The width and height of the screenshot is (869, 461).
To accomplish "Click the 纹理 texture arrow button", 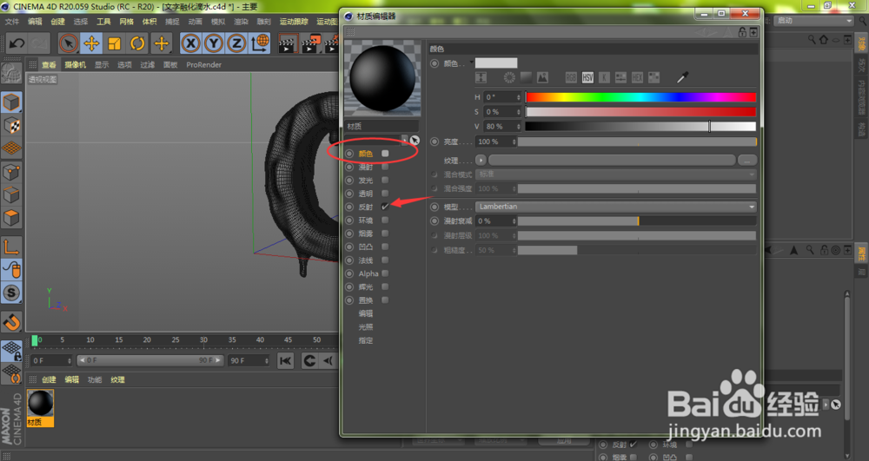I will tap(481, 160).
